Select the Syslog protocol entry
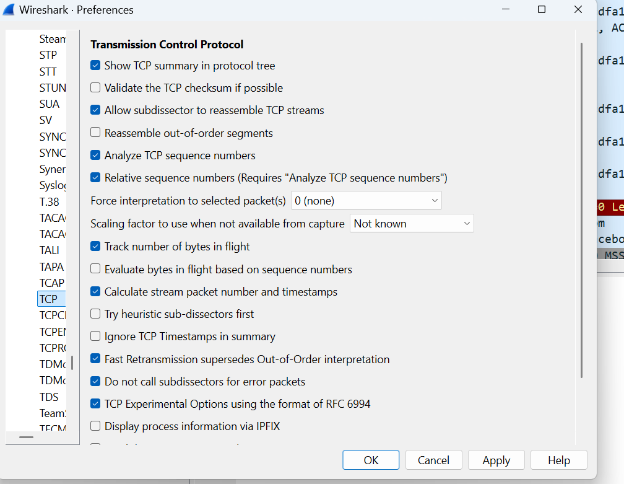Screen dimensions: 624x484 tap(52, 185)
